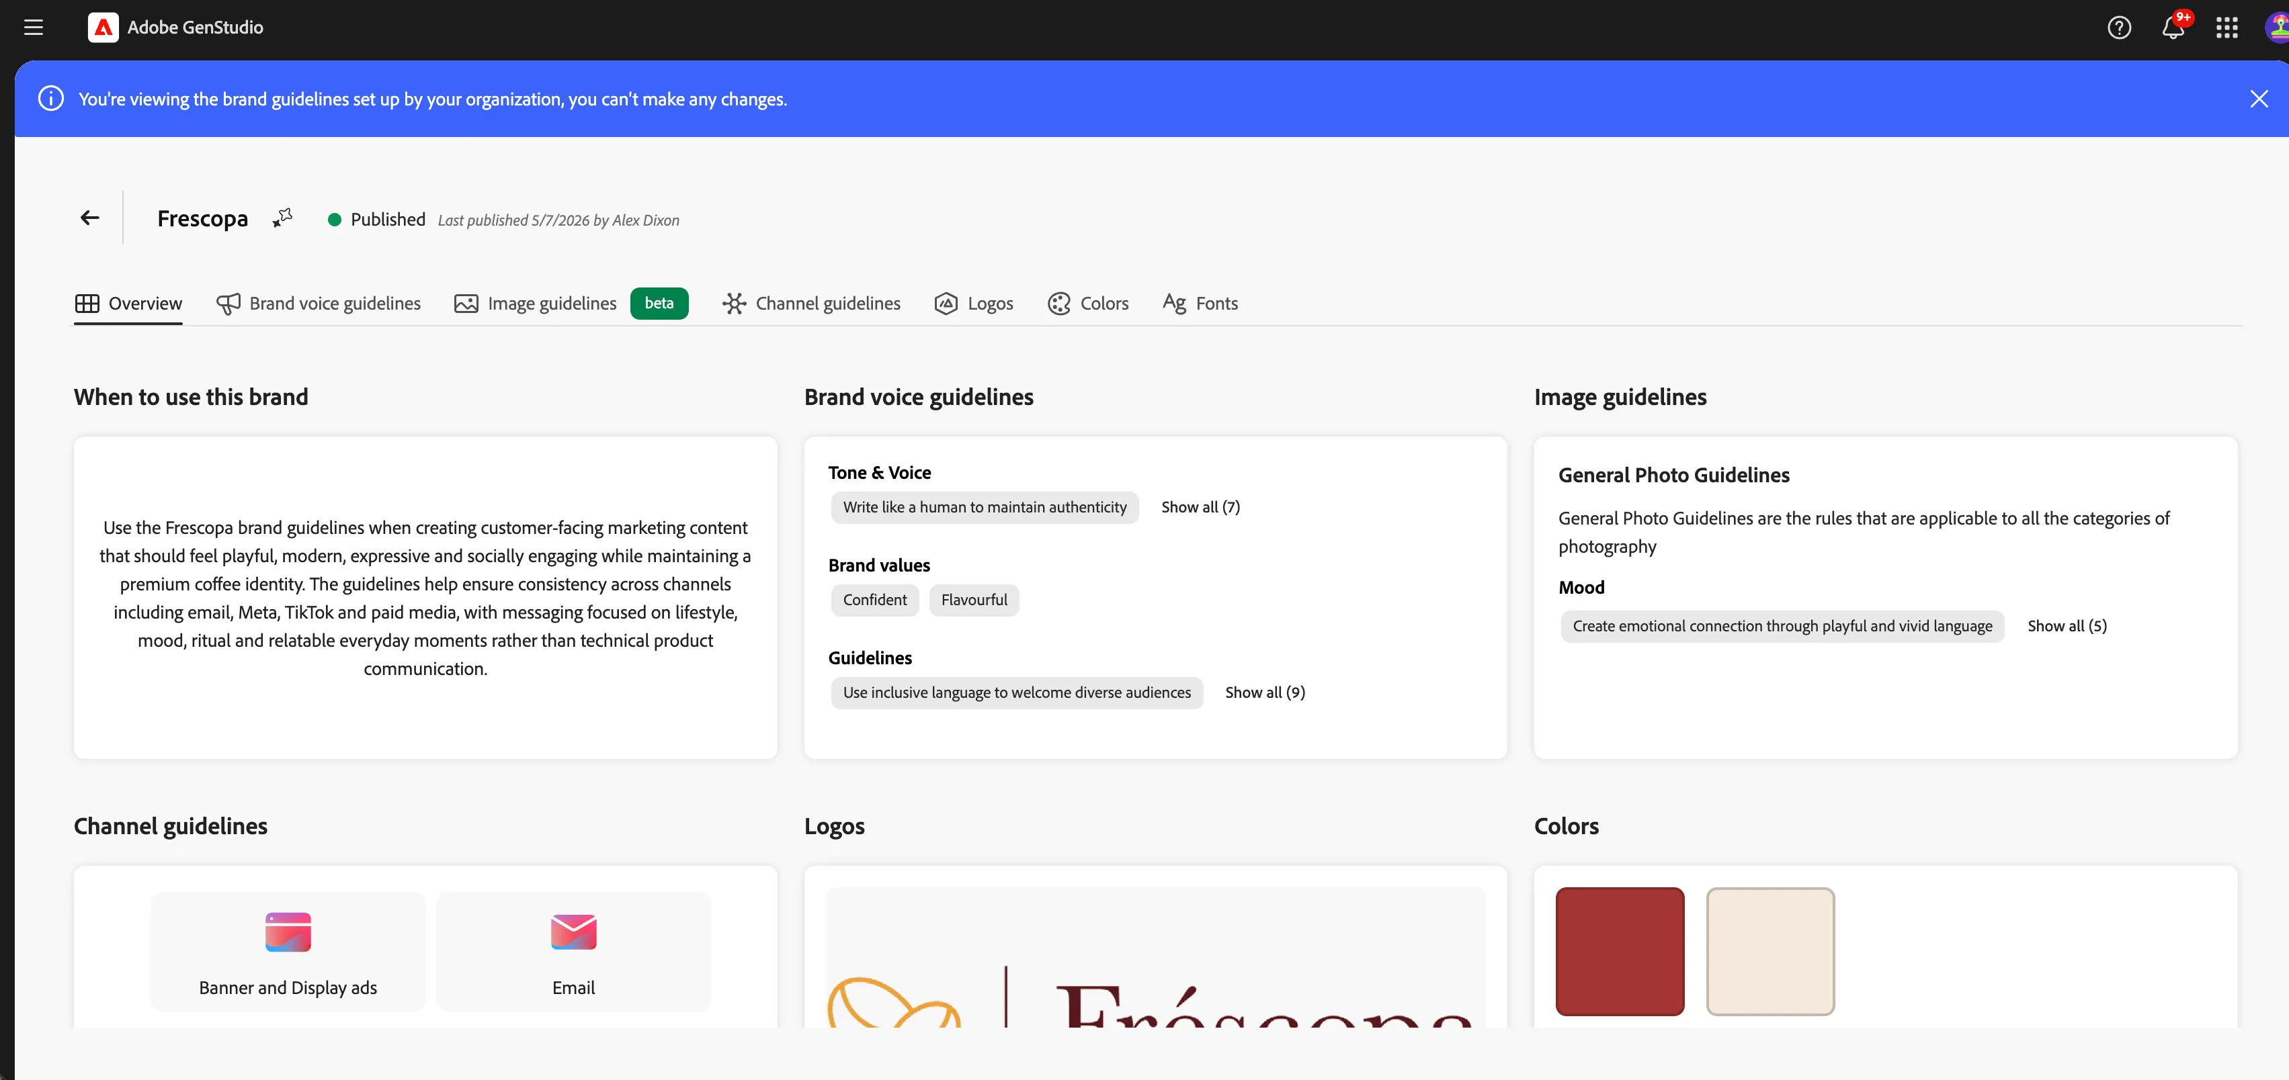Open the Channel guidelines tab
2289x1080 pixels.
click(x=811, y=304)
